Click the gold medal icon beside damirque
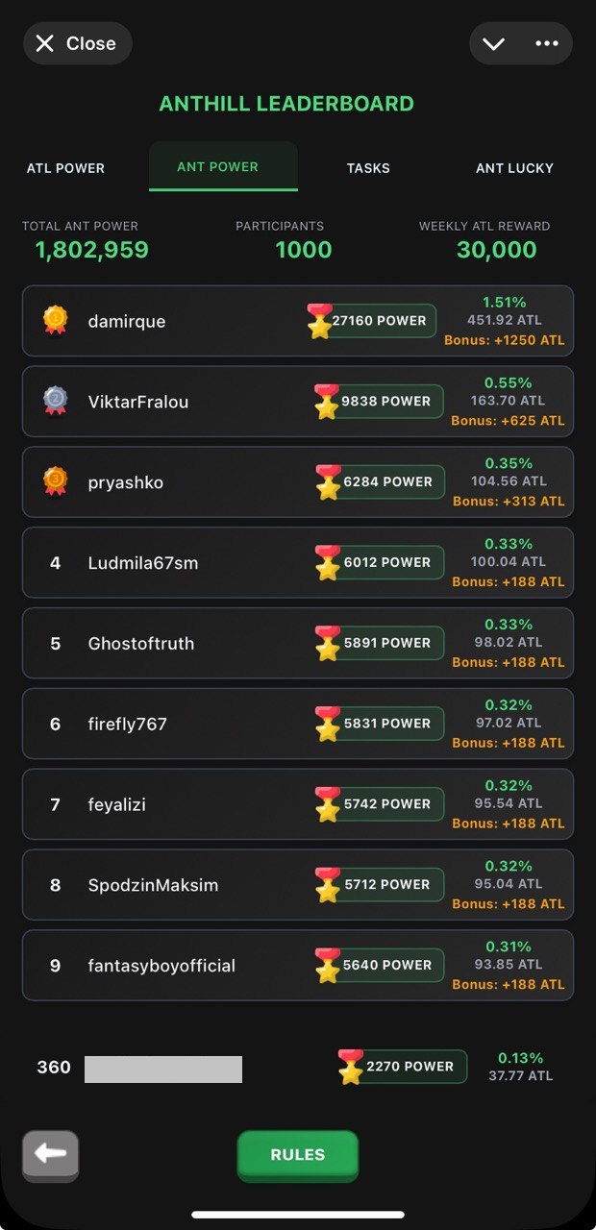This screenshot has width=596, height=1230. pos(55,320)
